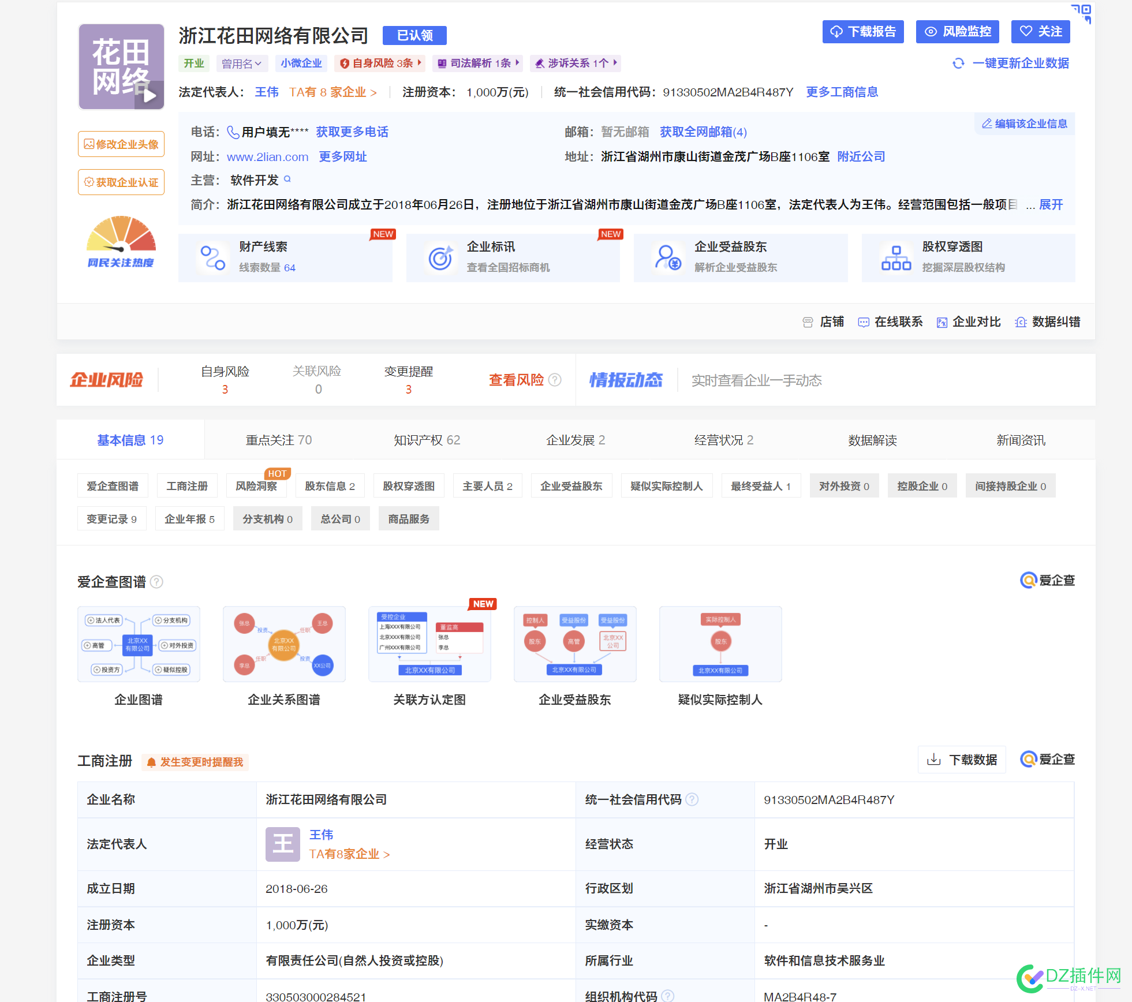Click 获取更多电话 link
Image resolution: width=1132 pixels, height=1002 pixels.
click(352, 132)
